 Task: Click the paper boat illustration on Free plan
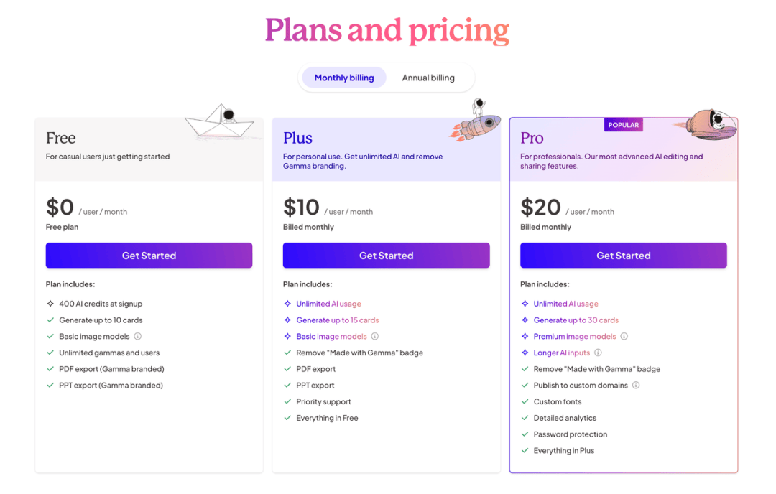[219, 121]
